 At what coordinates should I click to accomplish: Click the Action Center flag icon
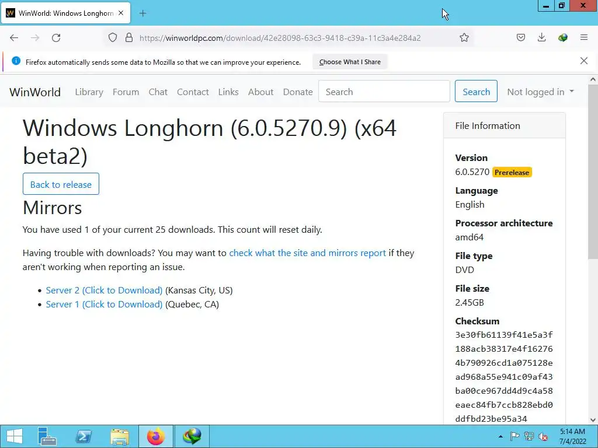pyautogui.click(x=514, y=436)
